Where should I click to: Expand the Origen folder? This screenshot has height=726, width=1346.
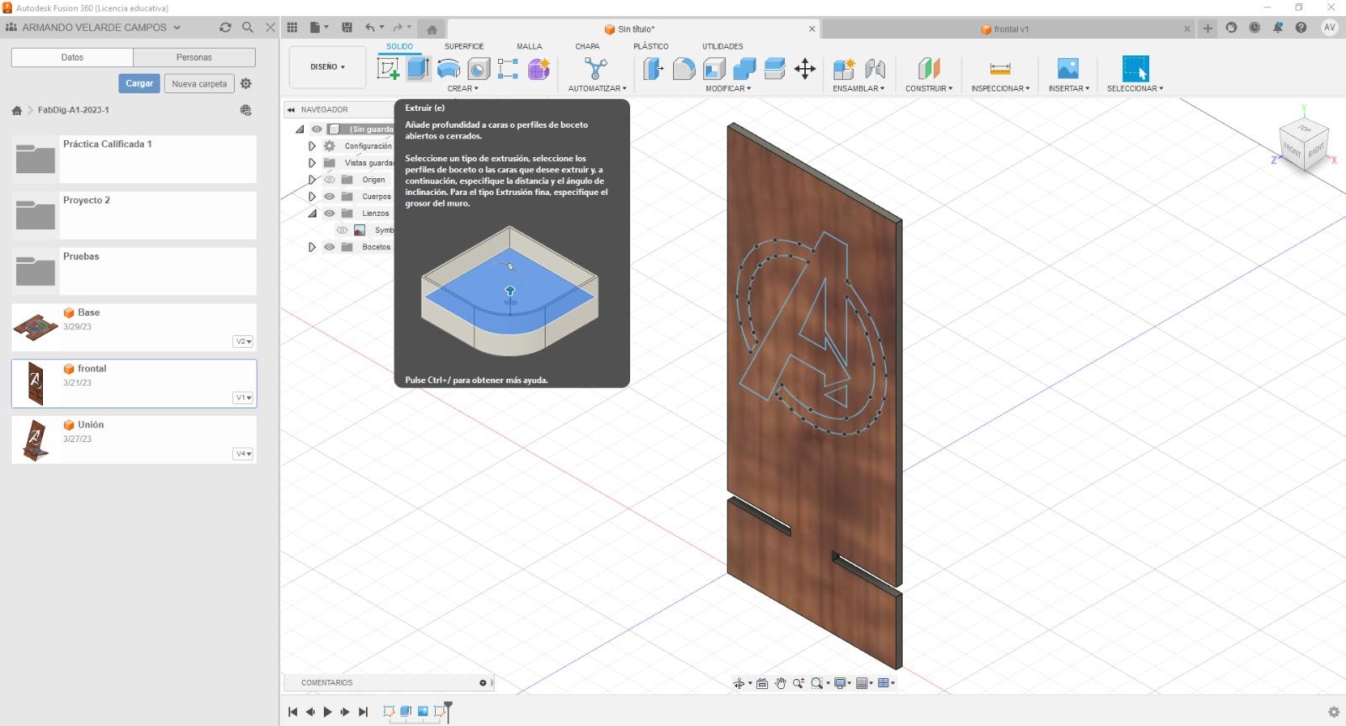[x=312, y=180]
